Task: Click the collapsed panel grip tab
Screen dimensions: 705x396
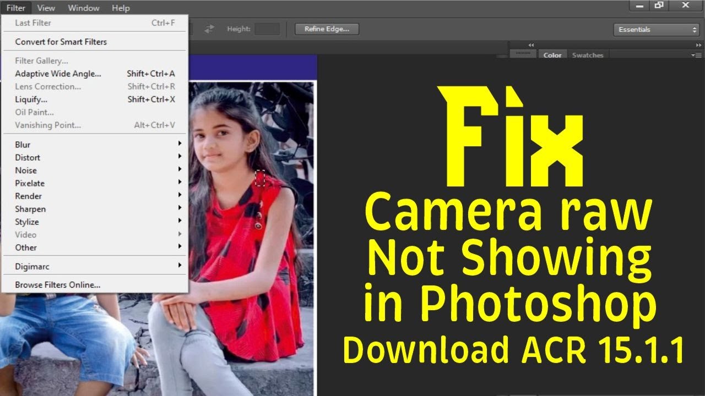Action: (x=523, y=54)
